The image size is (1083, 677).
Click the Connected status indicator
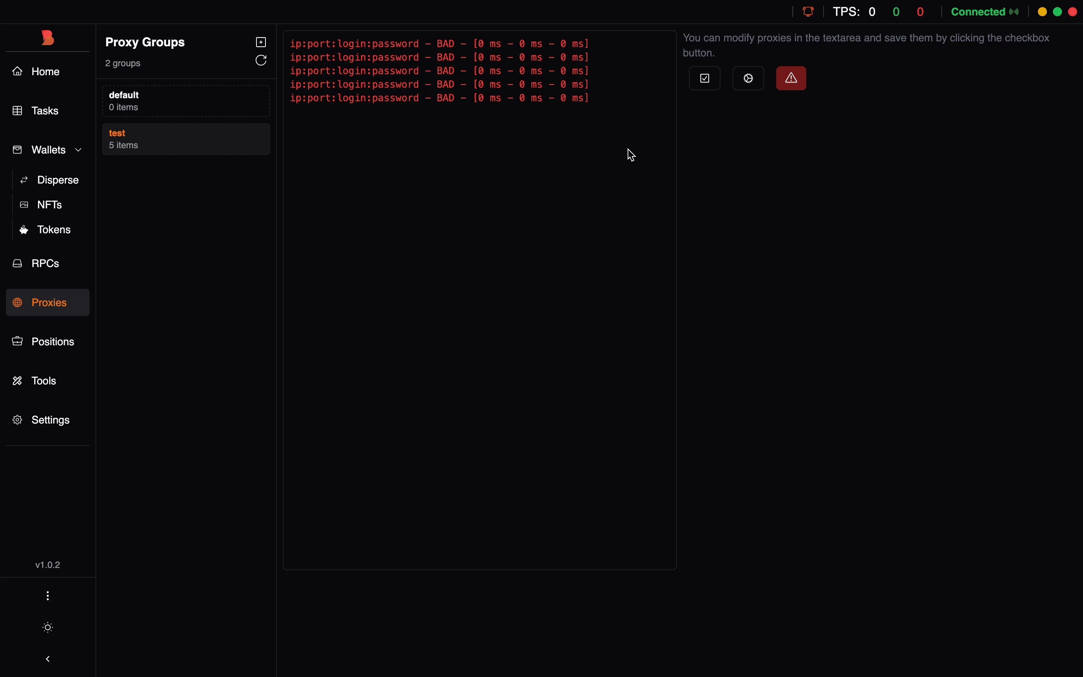984,12
